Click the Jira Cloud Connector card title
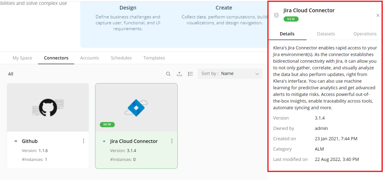 tap(134, 141)
